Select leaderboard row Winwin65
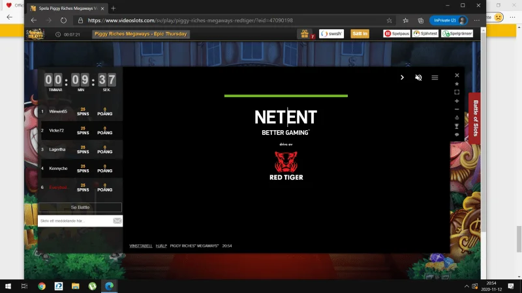 click(x=80, y=111)
